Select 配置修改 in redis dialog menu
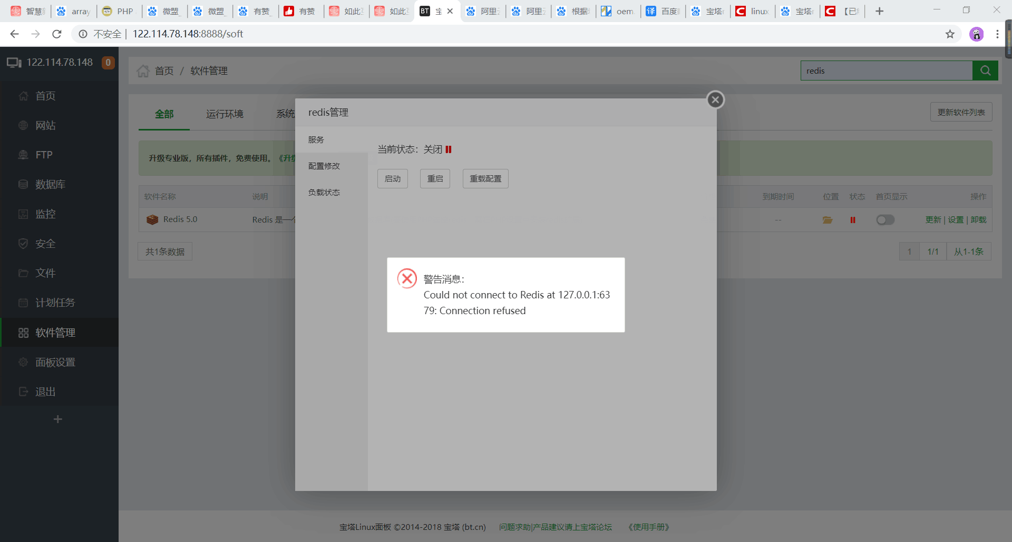The height and width of the screenshot is (542, 1012). pos(324,166)
